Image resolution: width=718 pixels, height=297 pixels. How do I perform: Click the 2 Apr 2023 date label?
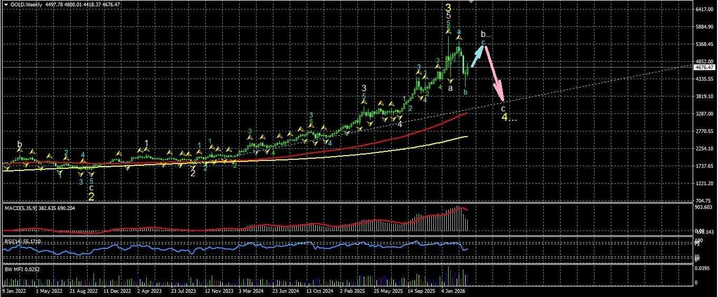click(149, 291)
